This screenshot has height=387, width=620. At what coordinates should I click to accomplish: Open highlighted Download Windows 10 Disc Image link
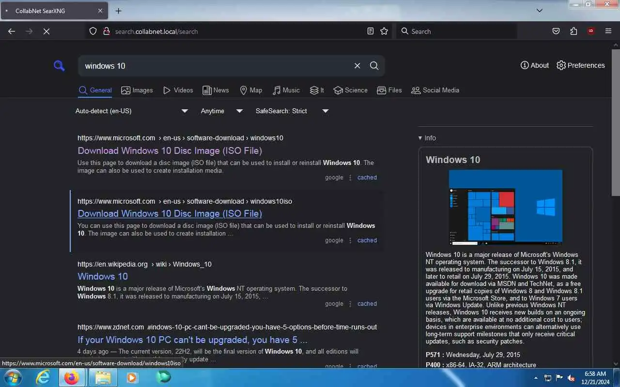click(170, 213)
